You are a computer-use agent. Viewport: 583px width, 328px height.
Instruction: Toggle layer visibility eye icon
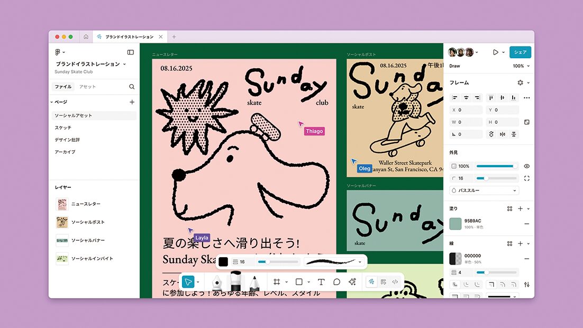[x=526, y=166]
